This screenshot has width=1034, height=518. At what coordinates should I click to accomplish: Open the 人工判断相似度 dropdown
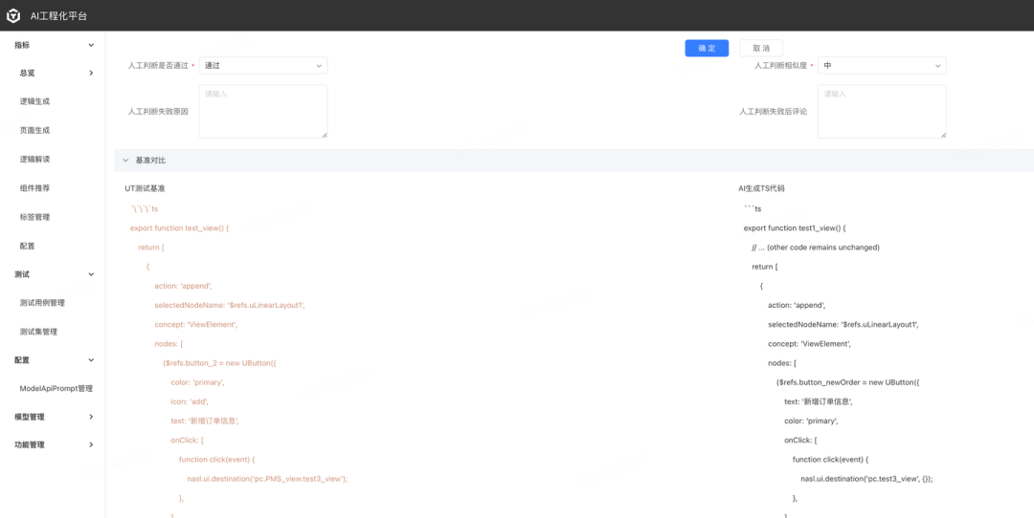882,66
